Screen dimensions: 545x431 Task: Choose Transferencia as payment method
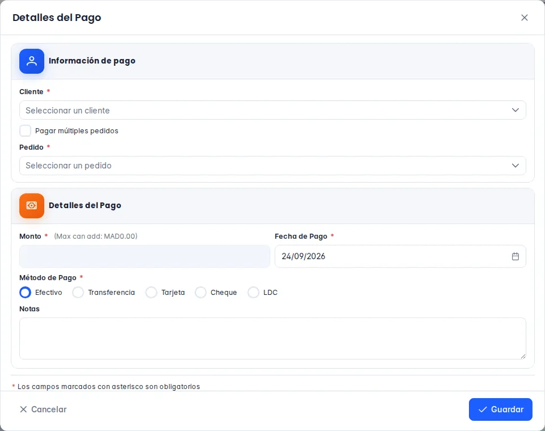click(78, 293)
